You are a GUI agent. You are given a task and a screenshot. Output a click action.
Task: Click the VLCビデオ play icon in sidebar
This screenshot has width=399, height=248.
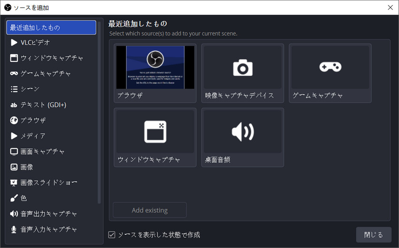click(x=14, y=43)
